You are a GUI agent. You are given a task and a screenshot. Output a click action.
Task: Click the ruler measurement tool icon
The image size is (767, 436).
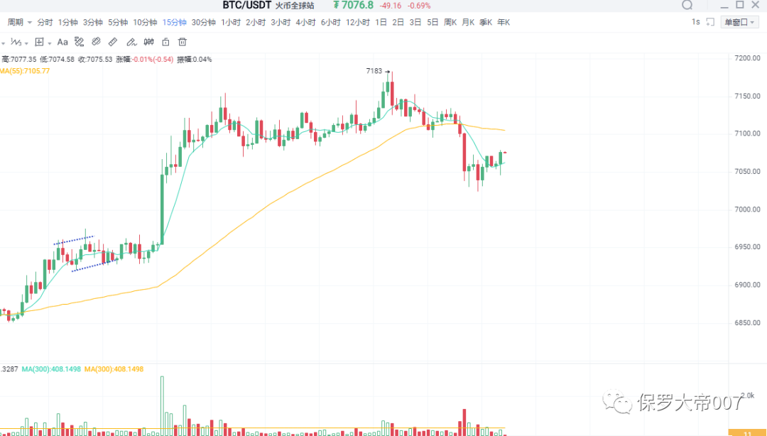click(x=113, y=42)
